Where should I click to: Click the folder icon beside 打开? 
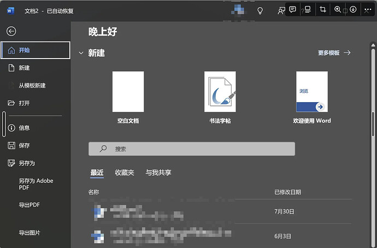coord(11,103)
